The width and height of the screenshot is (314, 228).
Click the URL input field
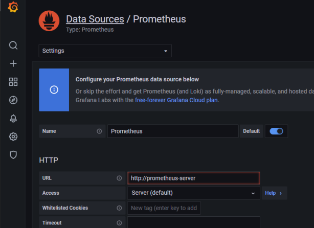tap(193, 178)
